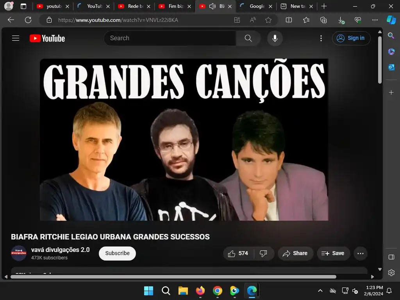Open Edge profile avatar
Viewport: 400px width, 300px height.
(9, 6)
